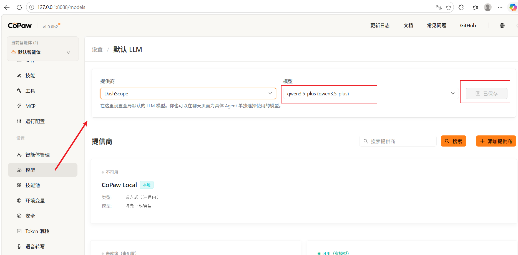
Task: Open favorites list icon
Action: click(475, 8)
